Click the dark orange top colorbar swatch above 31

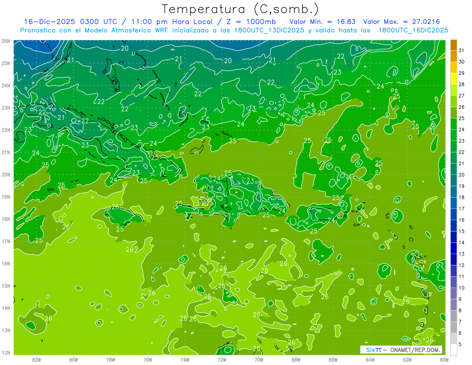click(x=454, y=45)
